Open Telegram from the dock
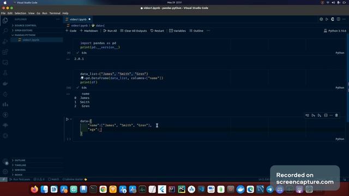349x196 pixels. pyautogui.click(x=270, y=189)
